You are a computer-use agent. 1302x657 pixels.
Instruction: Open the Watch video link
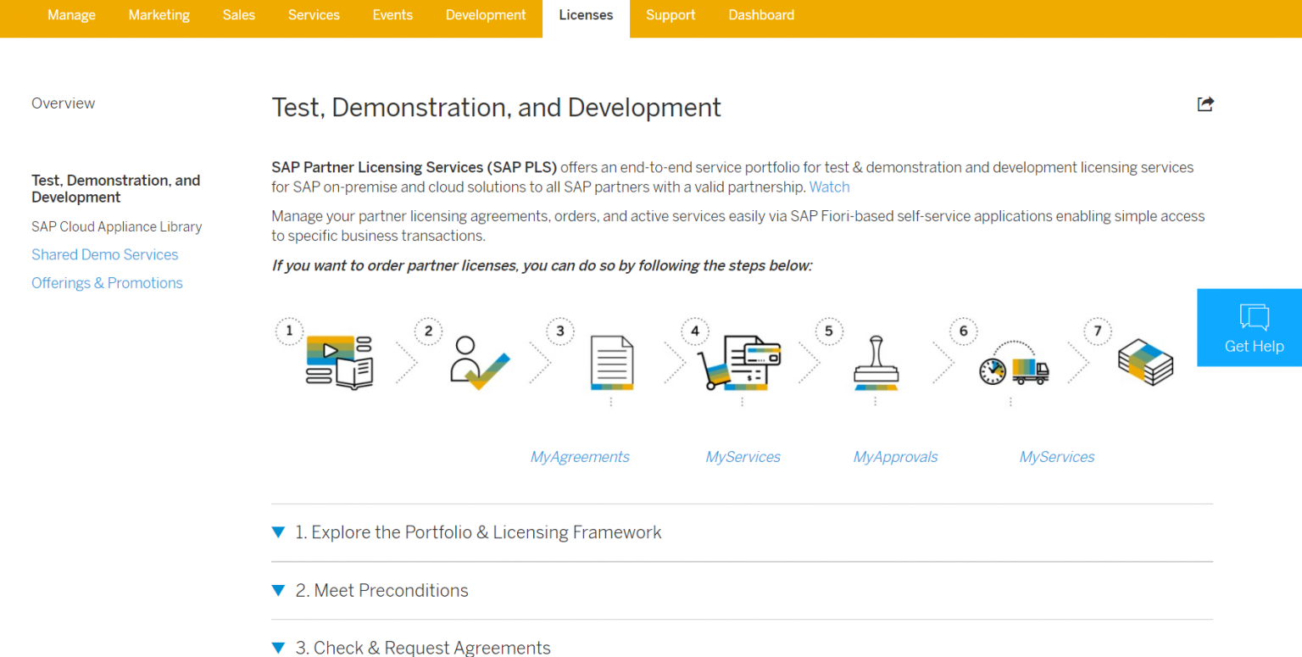829,187
